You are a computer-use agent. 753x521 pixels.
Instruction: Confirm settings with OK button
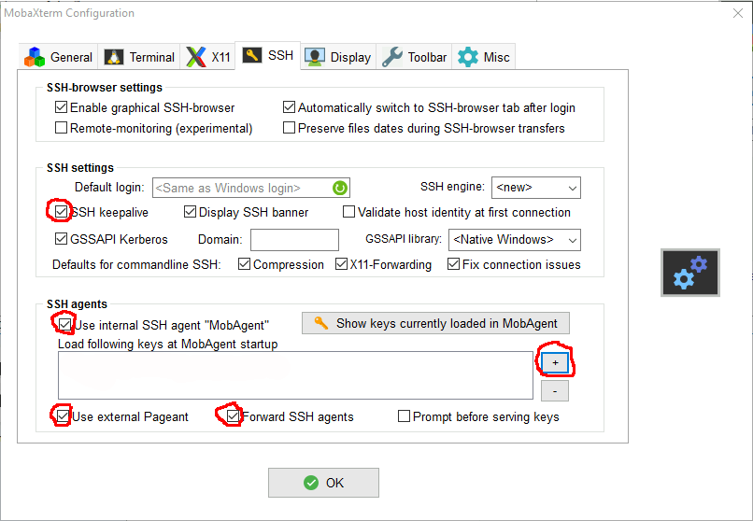point(323,483)
